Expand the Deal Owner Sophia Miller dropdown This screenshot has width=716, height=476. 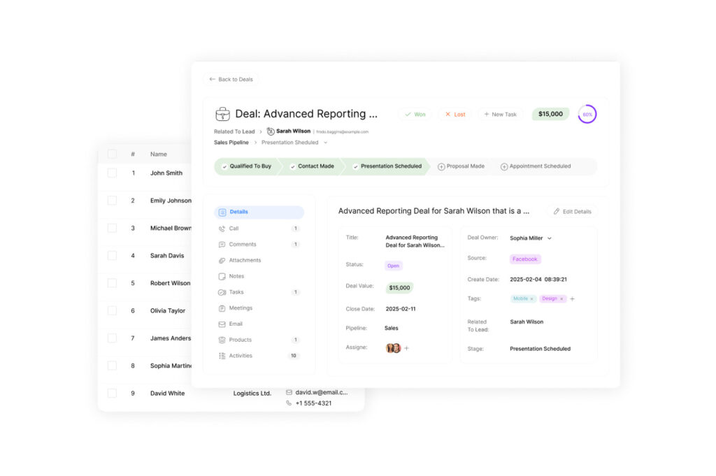point(549,238)
